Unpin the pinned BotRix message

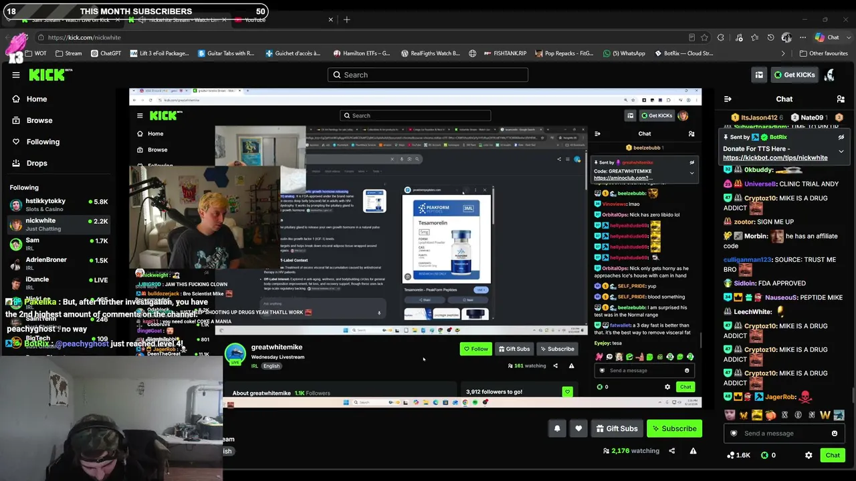coord(841,137)
